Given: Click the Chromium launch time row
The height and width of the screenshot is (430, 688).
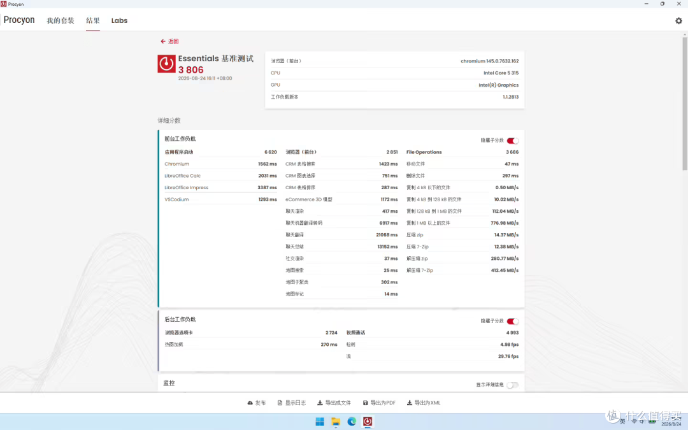Looking at the screenshot, I should (x=220, y=164).
